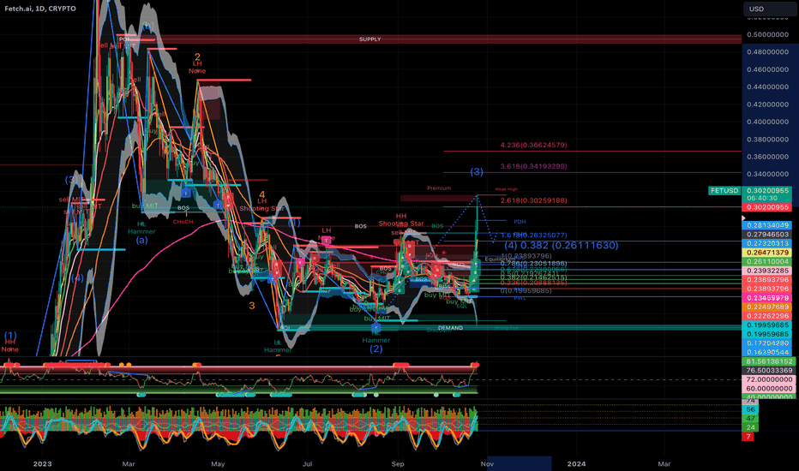Screen dimensions: 799x471
Task: Click the 76.50033369 indicator value tag
Action: click(x=769, y=370)
